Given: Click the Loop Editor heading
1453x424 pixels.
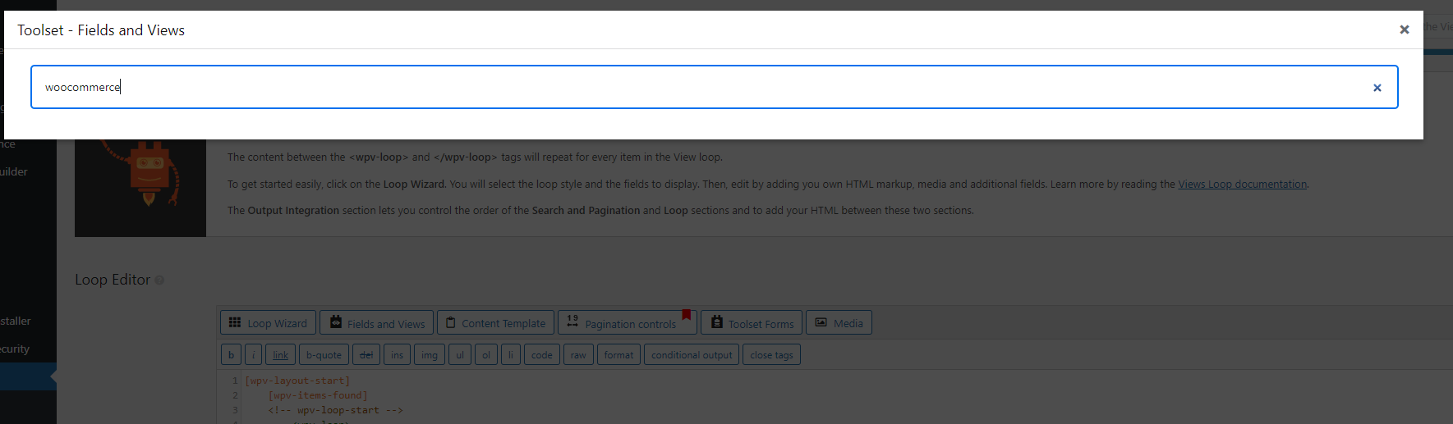Looking at the screenshot, I should pos(113,280).
